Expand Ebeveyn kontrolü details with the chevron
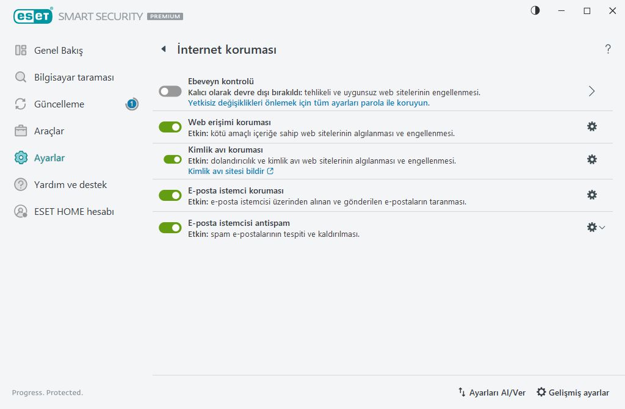Image resolution: width=625 pixels, height=409 pixels. point(591,90)
